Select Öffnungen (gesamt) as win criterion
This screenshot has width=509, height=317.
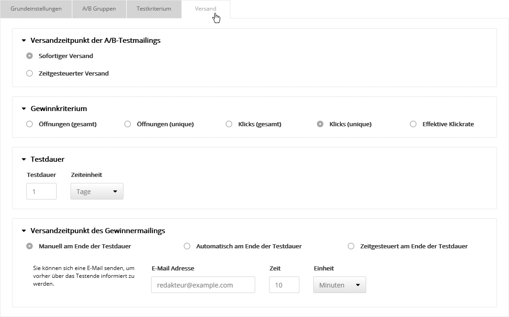(30, 124)
